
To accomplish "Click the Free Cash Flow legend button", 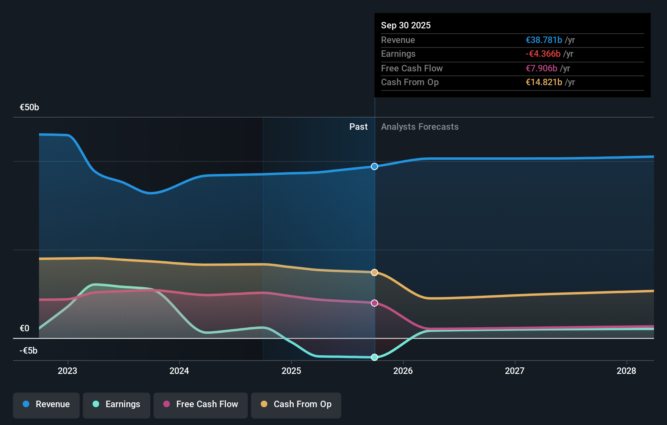I will click(x=200, y=404).
